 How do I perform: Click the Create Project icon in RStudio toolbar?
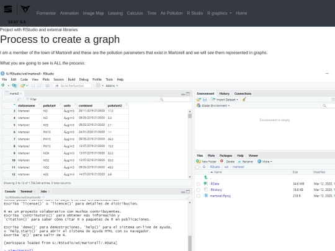(x=14, y=86)
